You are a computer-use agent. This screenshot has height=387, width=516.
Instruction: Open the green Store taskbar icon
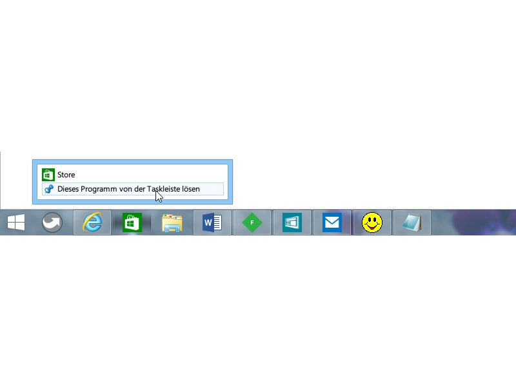click(132, 223)
